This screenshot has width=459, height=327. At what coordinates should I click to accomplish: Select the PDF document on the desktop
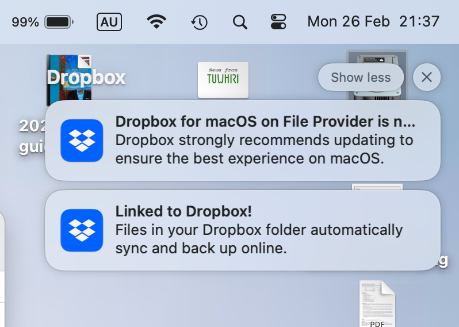click(377, 303)
